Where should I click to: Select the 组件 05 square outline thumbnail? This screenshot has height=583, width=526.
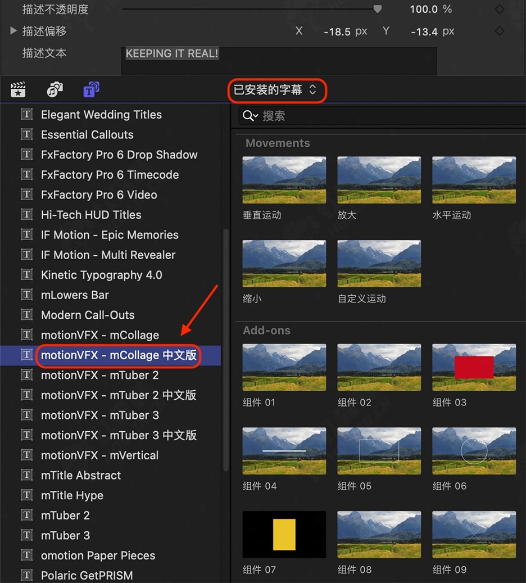click(379, 451)
